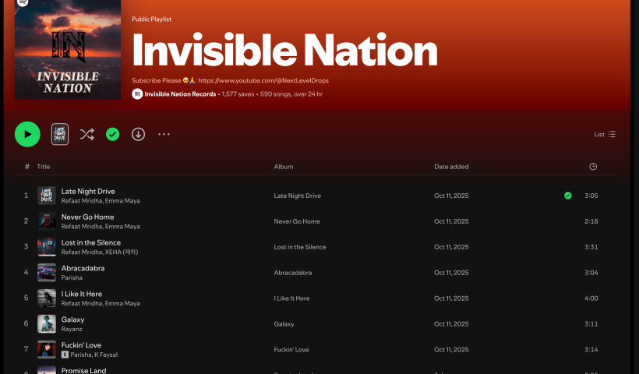The height and width of the screenshot is (374, 639).
Task: Open the Never Go Home album link
Action: (x=297, y=221)
